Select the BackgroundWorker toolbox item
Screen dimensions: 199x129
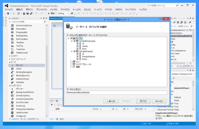click(x=25, y=92)
